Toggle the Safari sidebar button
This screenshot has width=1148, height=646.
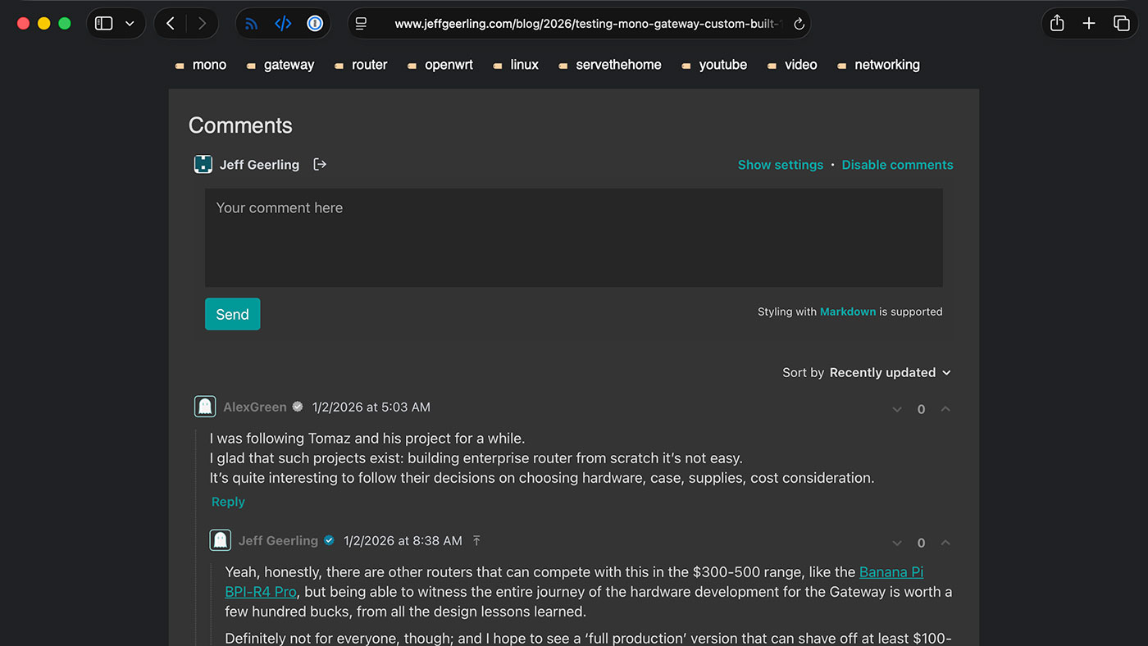click(104, 24)
